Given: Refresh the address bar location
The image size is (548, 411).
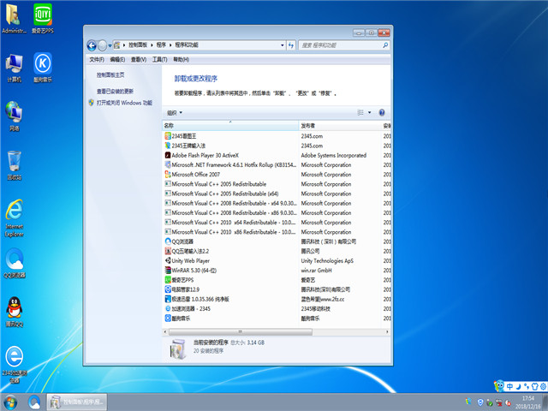Looking at the screenshot, I should (x=291, y=45).
